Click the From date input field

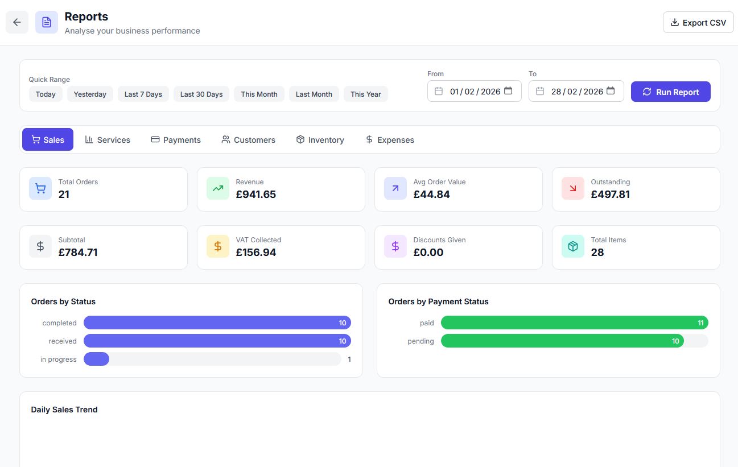(475, 91)
